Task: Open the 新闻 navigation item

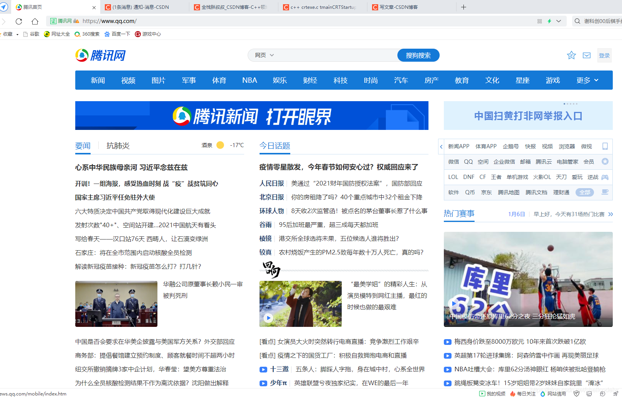Action: 98,80
